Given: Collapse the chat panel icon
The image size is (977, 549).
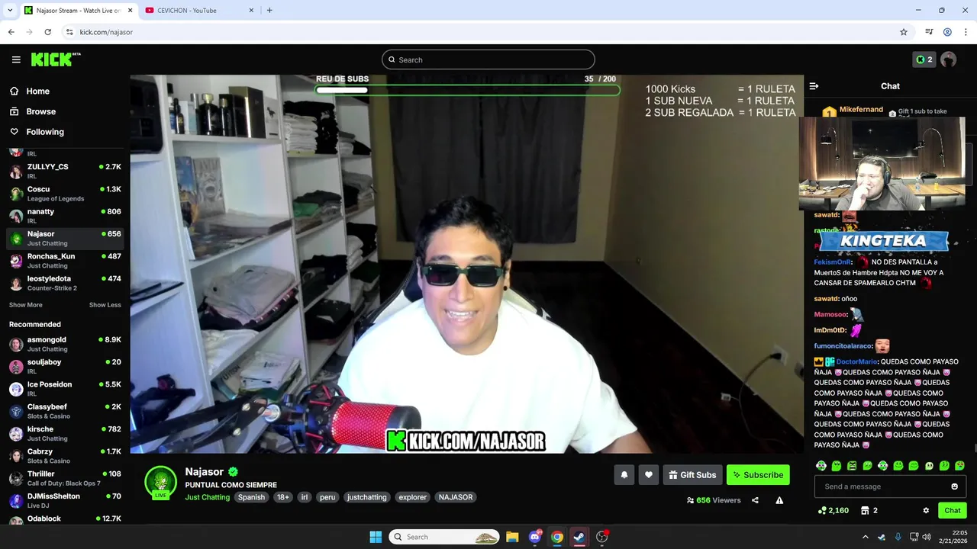Looking at the screenshot, I should coord(814,86).
